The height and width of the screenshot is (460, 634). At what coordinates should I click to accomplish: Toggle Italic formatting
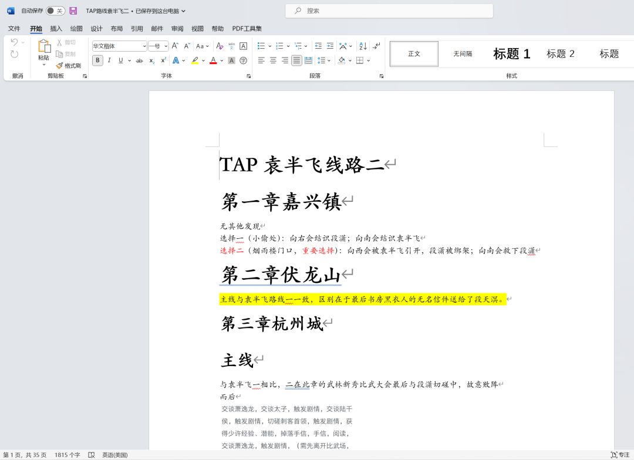(x=109, y=60)
